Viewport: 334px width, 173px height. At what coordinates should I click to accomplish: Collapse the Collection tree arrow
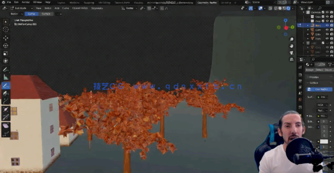click(x=304, y=12)
